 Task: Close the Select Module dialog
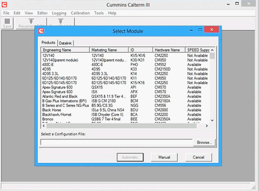212,29
